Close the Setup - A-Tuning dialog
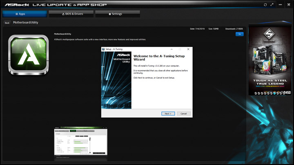 tap(188, 49)
